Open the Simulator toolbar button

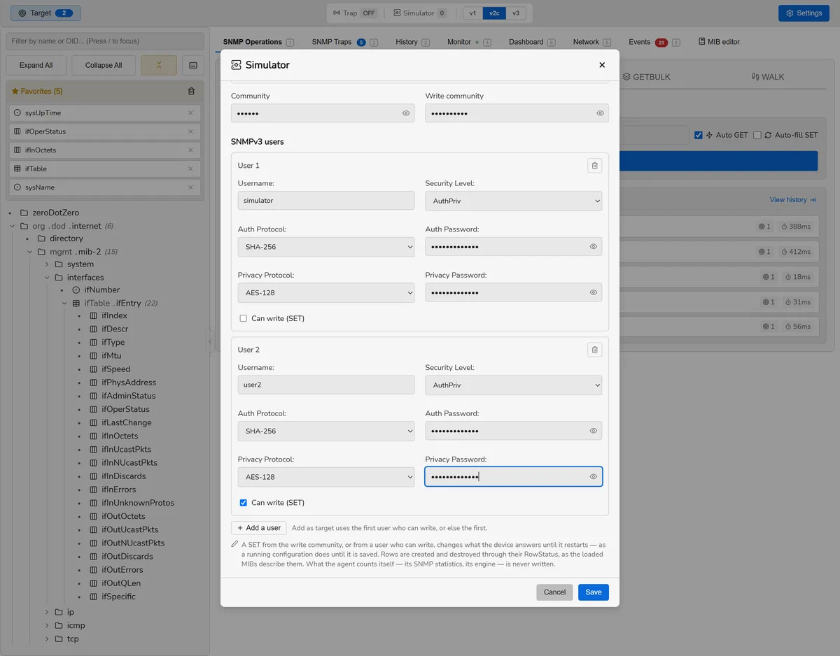(419, 13)
